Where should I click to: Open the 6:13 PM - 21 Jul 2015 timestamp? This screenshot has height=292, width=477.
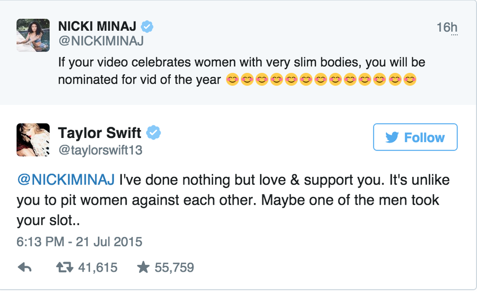[x=79, y=241]
